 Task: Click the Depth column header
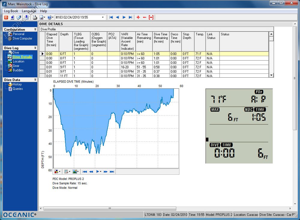[66, 41]
